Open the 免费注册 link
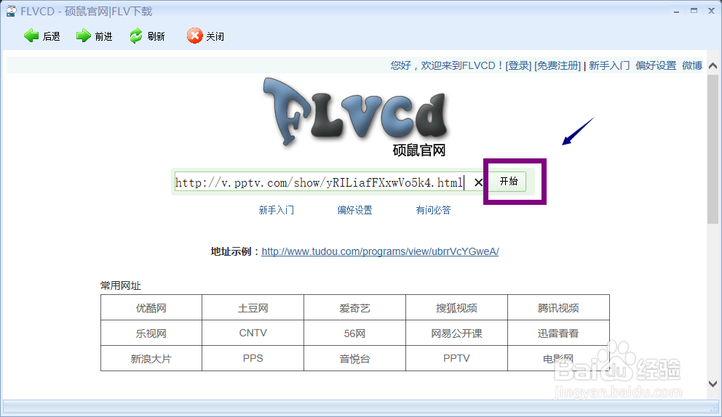722x417 pixels. click(558, 65)
